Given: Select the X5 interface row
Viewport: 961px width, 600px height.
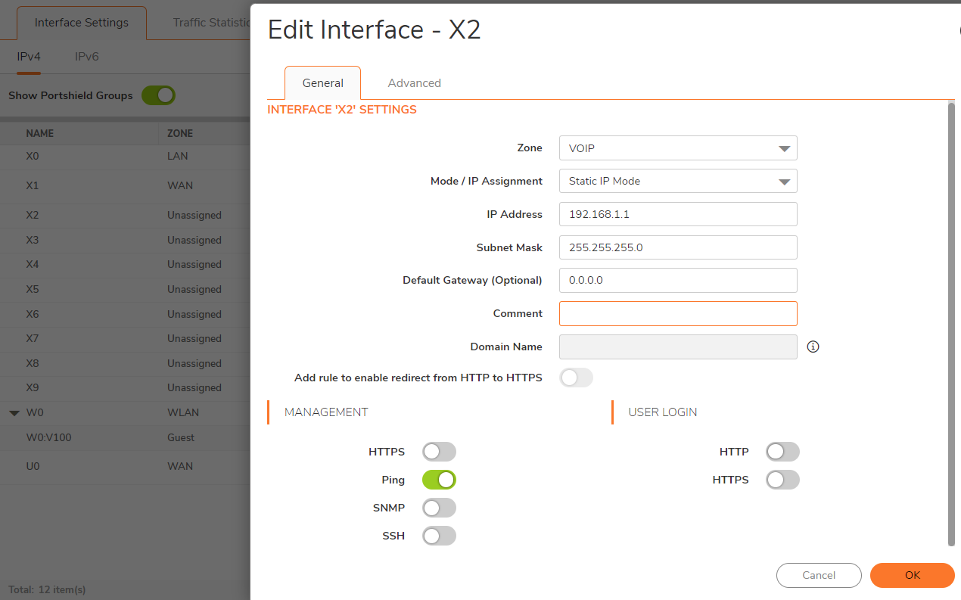Looking at the screenshot, I should 125,290.
